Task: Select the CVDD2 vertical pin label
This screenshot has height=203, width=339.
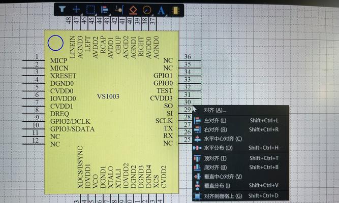Action: click(164, 177)
